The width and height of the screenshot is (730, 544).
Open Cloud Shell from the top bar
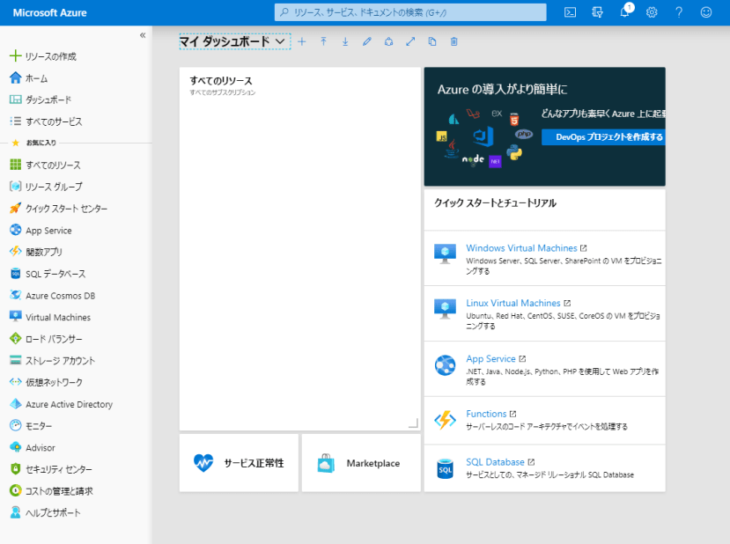[570, 12]
